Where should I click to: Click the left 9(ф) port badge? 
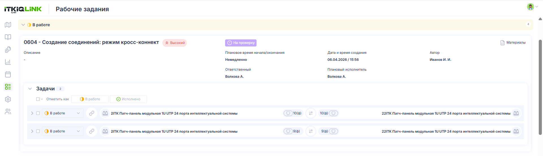293,131
